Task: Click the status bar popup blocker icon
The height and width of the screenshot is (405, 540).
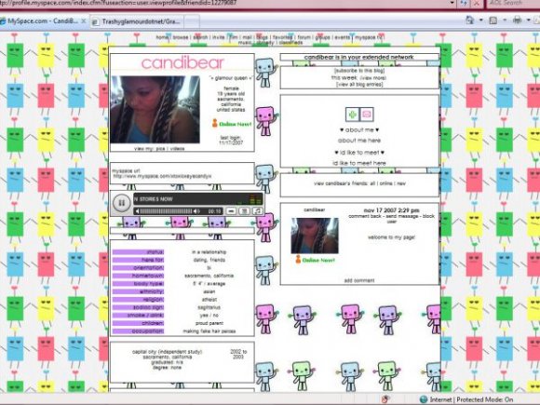Action: [385, 399]
